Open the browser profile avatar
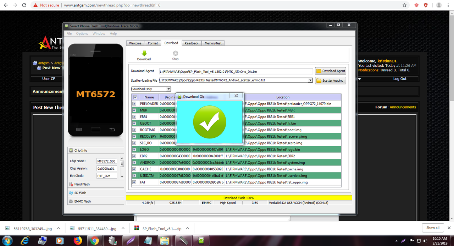 (x=439, y=5)
